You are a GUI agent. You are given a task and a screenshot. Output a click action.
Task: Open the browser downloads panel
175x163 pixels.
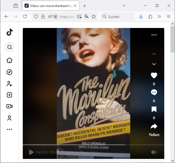(x=141, y=17)
